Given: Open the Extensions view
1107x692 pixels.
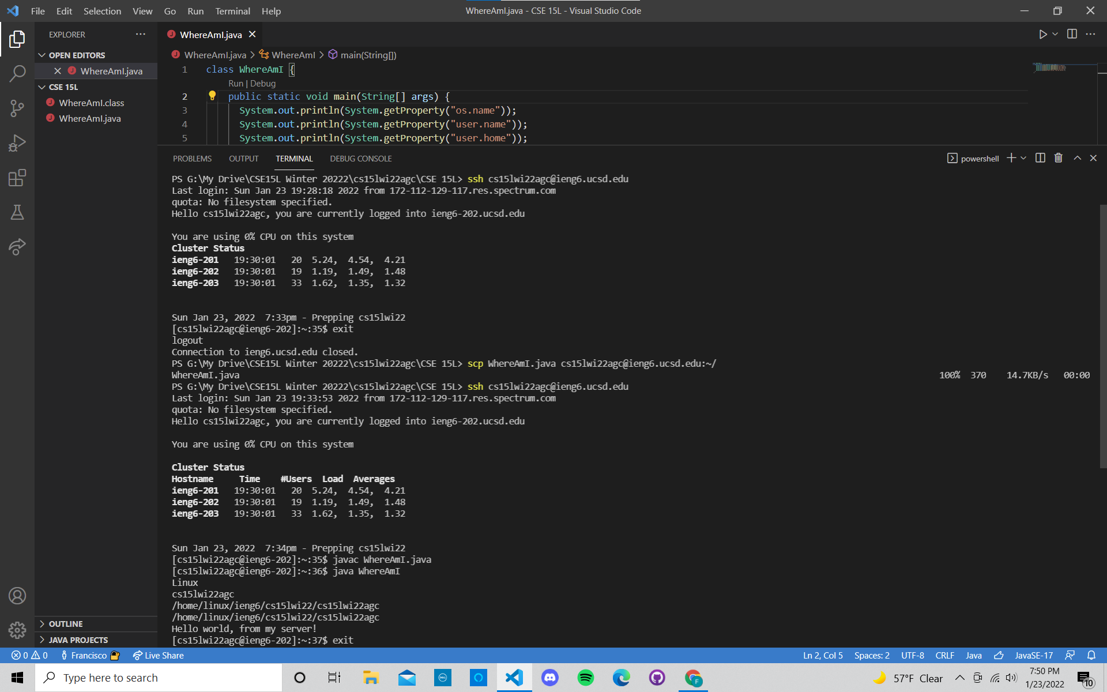Looking at the screenshot, I should [17, 178].
